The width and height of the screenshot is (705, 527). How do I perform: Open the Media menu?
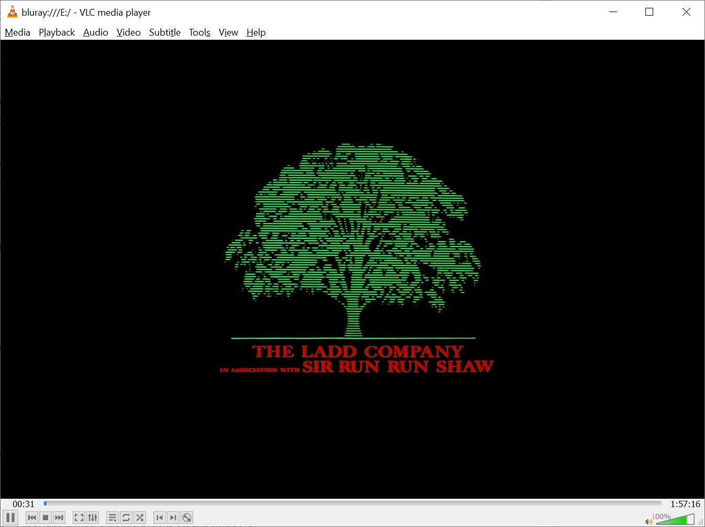(18, 32)
